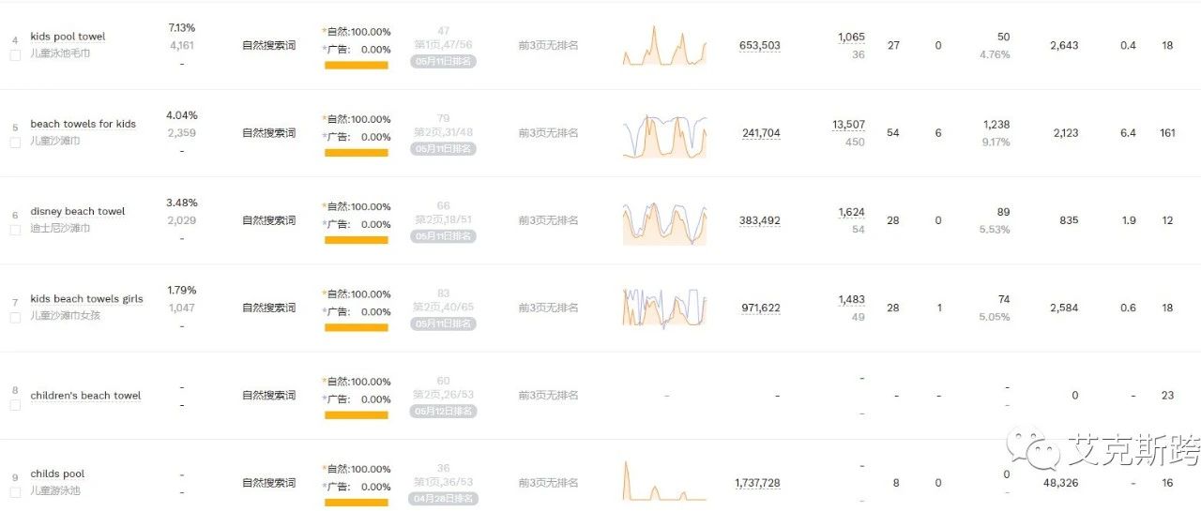Click the 1,737,728 underlined number

(x=757, y=483)
